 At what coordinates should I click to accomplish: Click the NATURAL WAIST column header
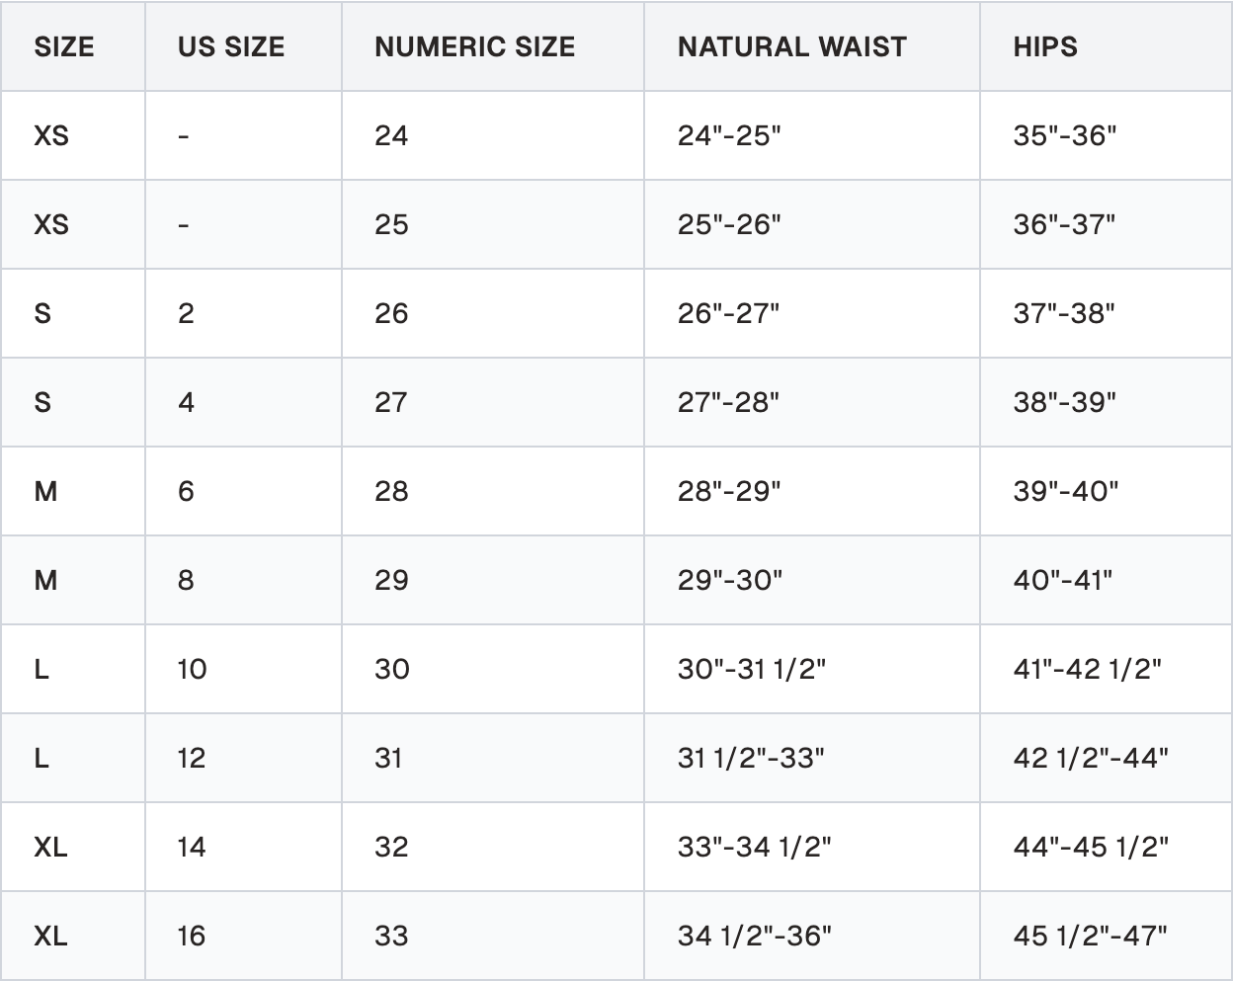coord(812,46)
